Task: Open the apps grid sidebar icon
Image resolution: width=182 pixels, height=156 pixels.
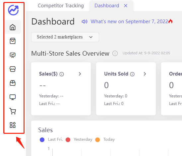Action: coord(13,125)
